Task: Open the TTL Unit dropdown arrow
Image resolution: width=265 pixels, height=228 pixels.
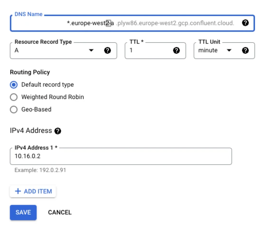Action: click(x=229, y=50)
